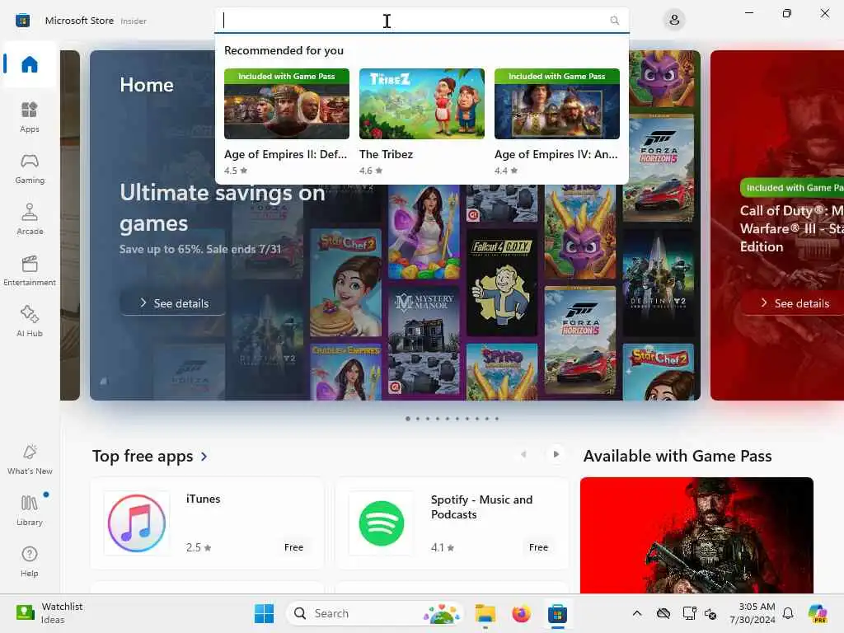844x633 pixels.
Task: Open File Explorer from taskbar
Action: [485, 613]
